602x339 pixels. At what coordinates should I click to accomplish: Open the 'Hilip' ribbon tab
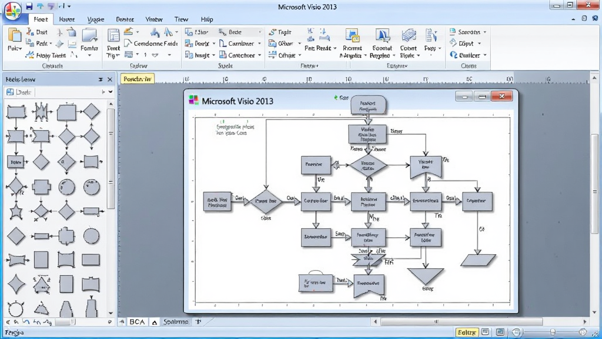206,19
